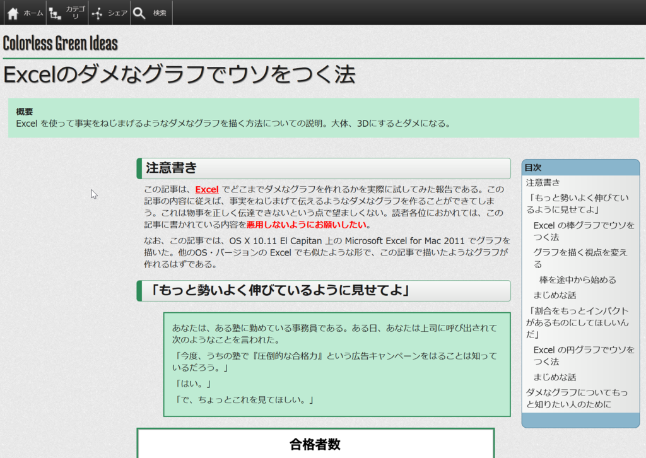Click the quote line 「で、ちょっとこれを見てほしい。」
This screenshot has height=458, width=646.
pyautogui.click(x=244, y=400)
